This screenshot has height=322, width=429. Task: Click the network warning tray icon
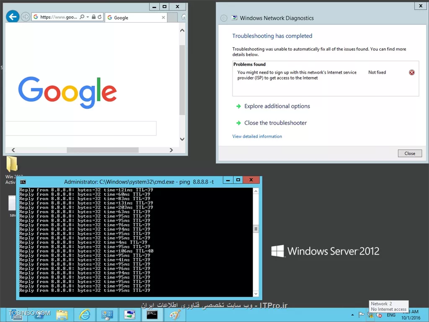pos(370,315)
